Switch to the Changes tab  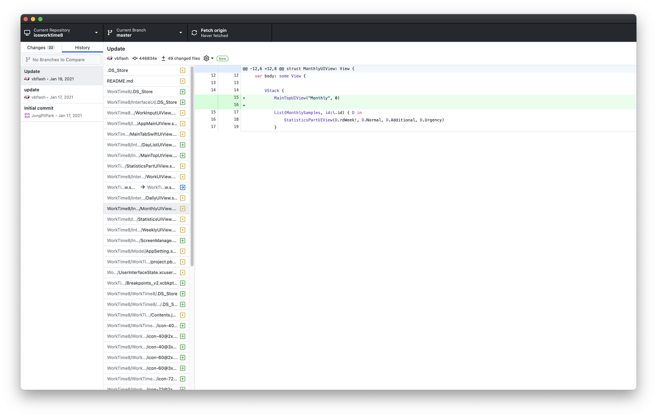point(41,48)
